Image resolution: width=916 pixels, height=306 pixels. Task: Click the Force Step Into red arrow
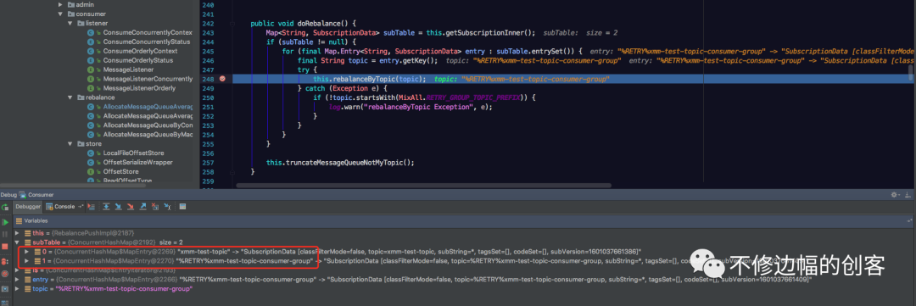[131, 207]
